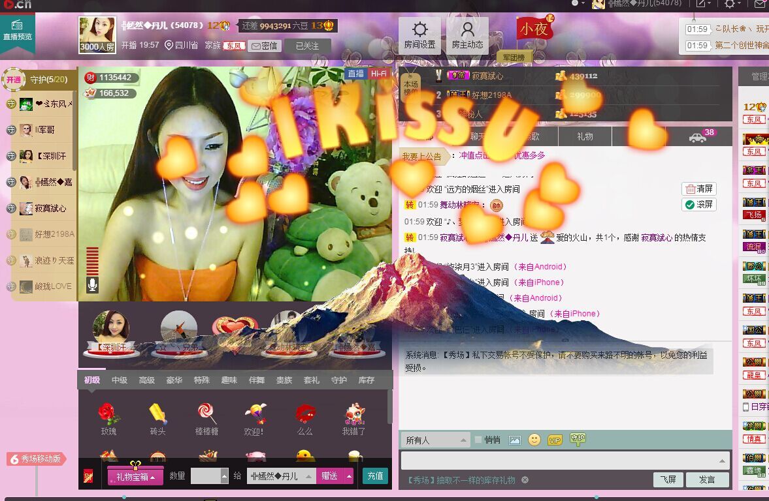
Task: Dismiss the 抽取不一样的库存礼物 notice with X icon
Action: tap(525, 480)
